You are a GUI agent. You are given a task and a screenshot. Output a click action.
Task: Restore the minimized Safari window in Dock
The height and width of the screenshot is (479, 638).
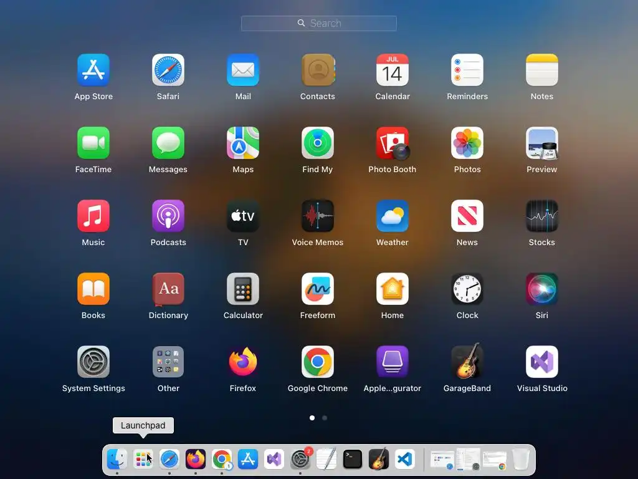[x=442, y=460]
